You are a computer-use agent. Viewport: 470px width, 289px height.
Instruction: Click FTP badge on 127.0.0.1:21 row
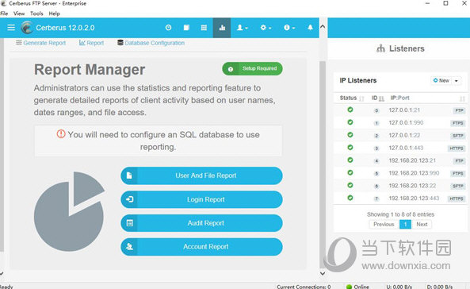coord(459,110)
